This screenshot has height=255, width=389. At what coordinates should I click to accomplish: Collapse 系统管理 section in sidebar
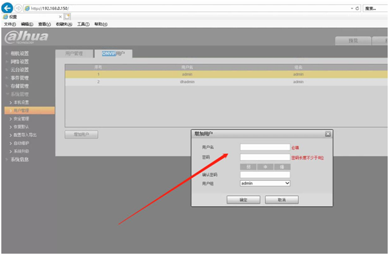(19, 94)
